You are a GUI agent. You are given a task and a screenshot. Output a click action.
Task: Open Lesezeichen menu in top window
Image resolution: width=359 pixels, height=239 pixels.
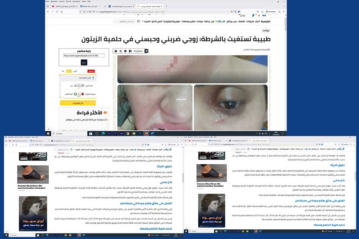click(77, 1)
